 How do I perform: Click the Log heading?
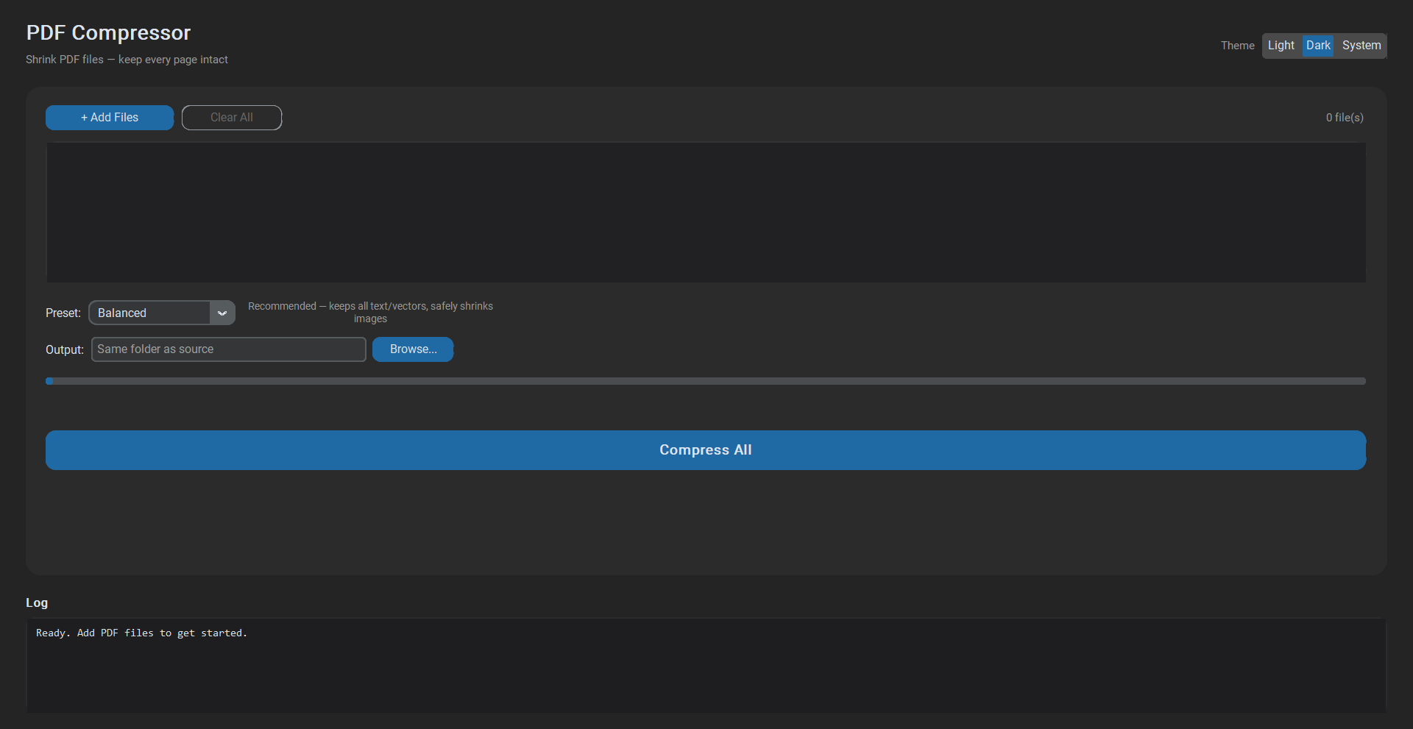click(x=37, y=603)
